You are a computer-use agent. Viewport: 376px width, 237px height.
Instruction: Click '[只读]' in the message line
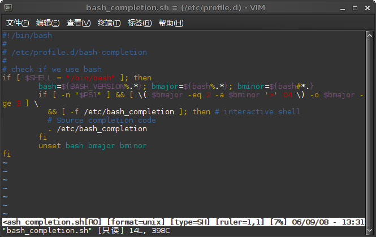click(111, 231)
